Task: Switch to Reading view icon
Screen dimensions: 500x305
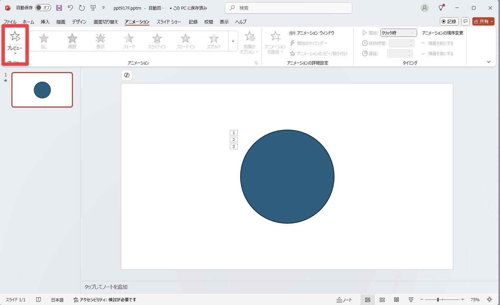Action: [x=397, y=300]
